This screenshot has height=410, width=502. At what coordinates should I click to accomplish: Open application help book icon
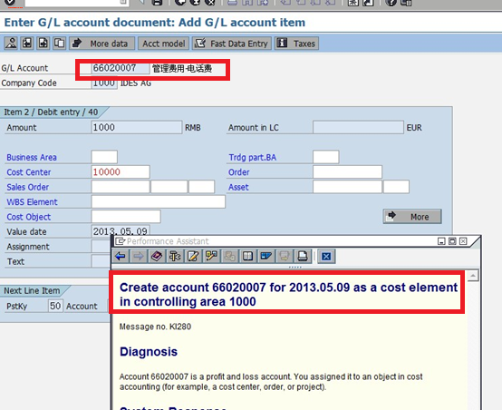pos(157,256)
